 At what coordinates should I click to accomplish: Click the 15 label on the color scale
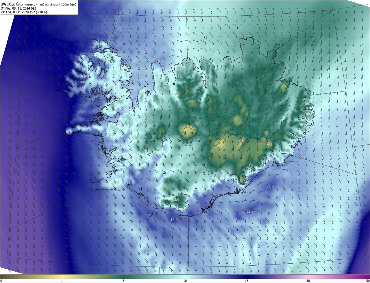pyautogui.click(x=247, y=281)
